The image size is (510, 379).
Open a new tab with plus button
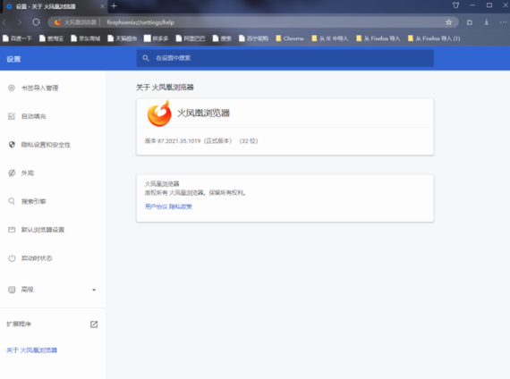(x=114, y=6)
